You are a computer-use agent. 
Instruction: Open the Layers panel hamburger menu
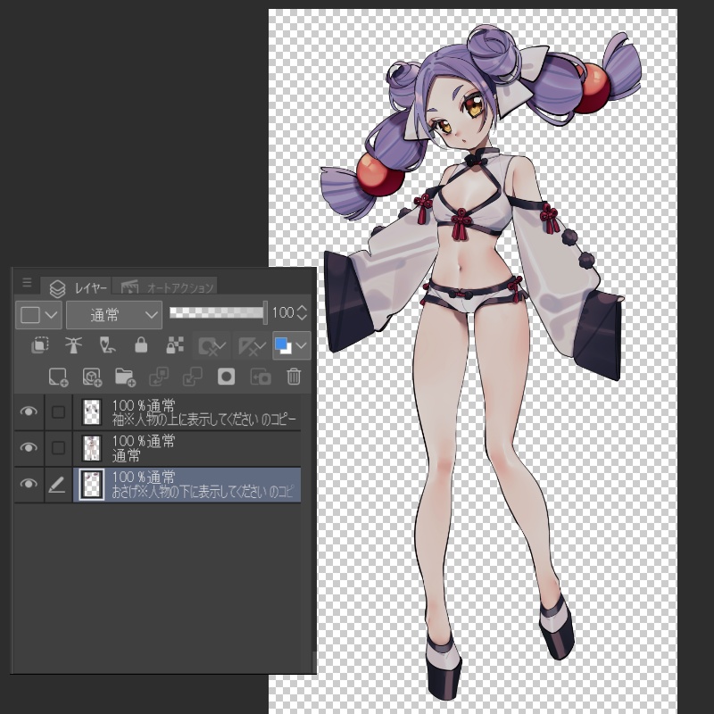26,283
